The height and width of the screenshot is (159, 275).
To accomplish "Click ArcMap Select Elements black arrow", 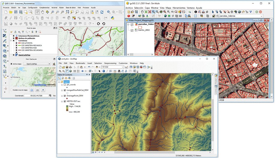I will coord(99,71).
